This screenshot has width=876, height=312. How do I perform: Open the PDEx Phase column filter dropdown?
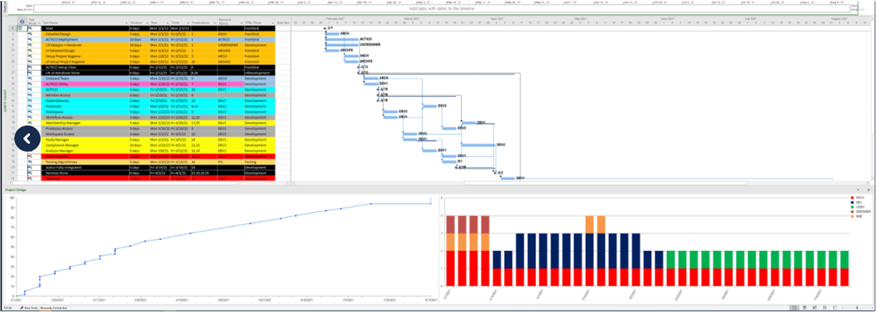[273, 22]
